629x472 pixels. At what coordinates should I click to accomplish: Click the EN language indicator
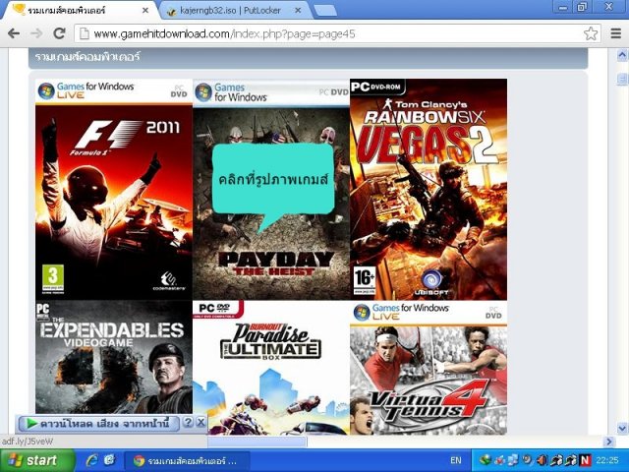(x=456, y=460)
